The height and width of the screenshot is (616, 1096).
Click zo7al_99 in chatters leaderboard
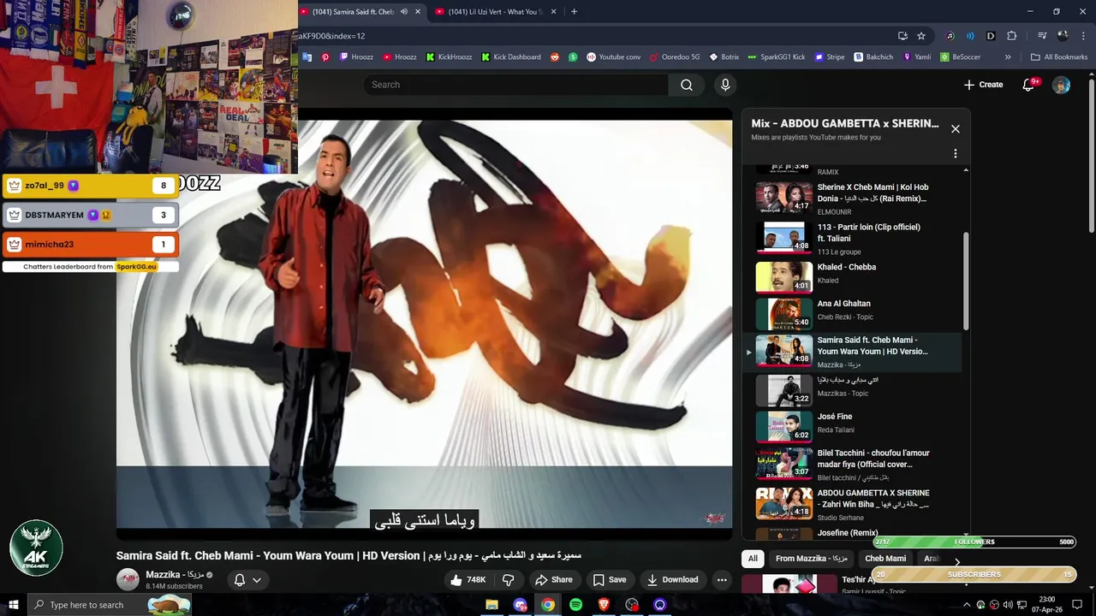tap(91, 186)
